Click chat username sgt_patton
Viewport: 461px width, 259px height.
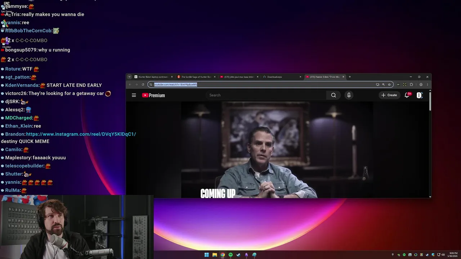click(x=17, y=77)
